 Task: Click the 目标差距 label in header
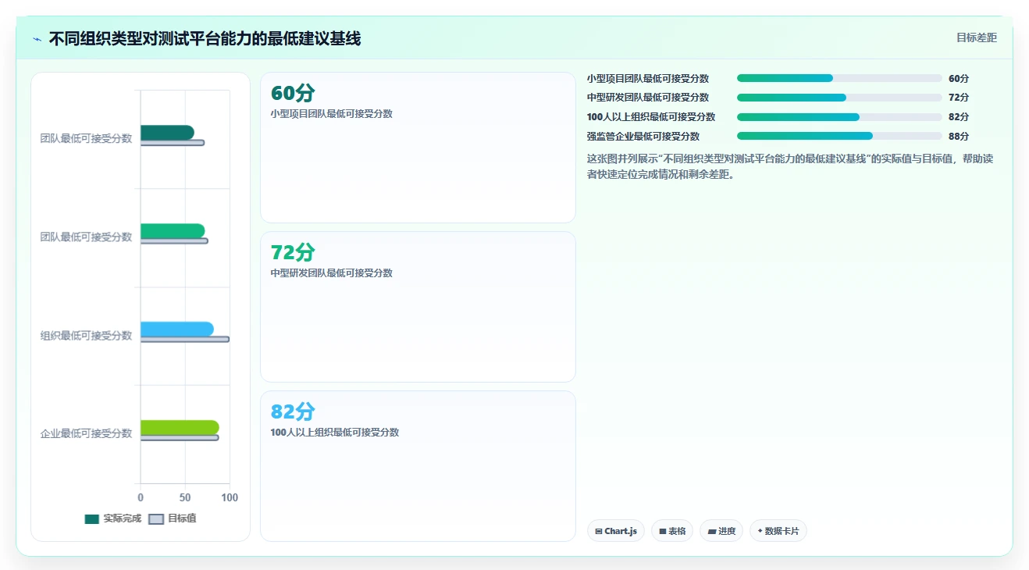[977, 37]
